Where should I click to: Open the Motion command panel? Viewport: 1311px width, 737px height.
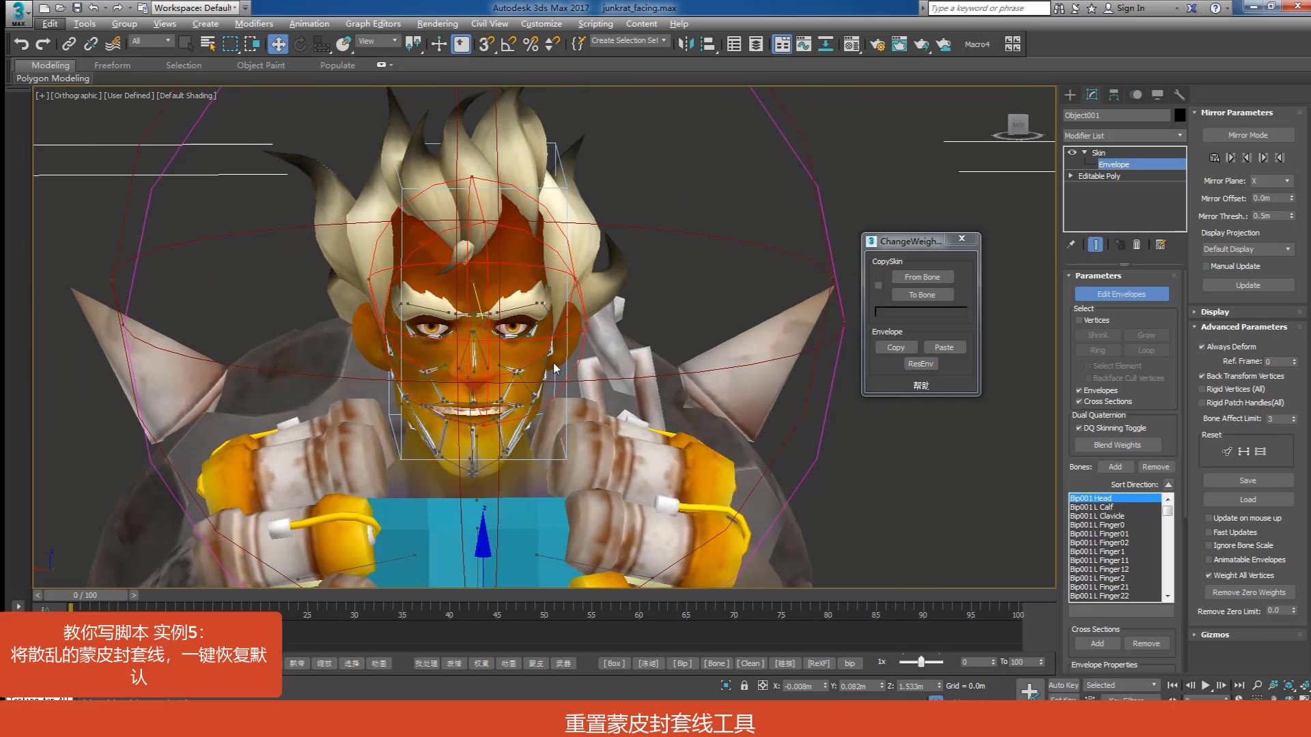pyautogui.click(x=1136, y=95)
